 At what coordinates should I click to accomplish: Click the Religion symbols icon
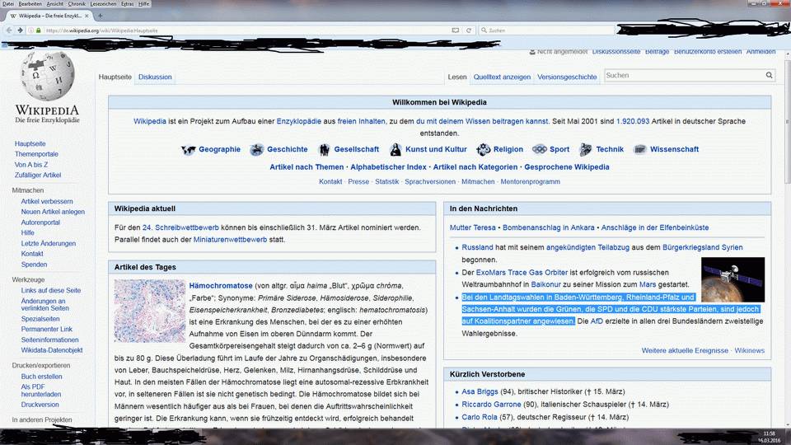483,149
